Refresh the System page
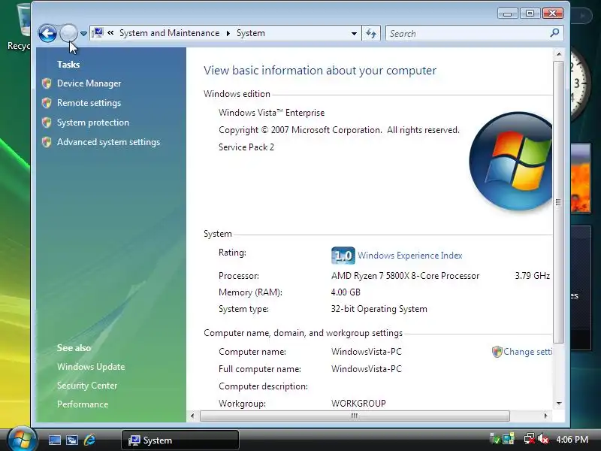Screen dimensions: 601x451 pyautogui.click(x=371, y=33)
